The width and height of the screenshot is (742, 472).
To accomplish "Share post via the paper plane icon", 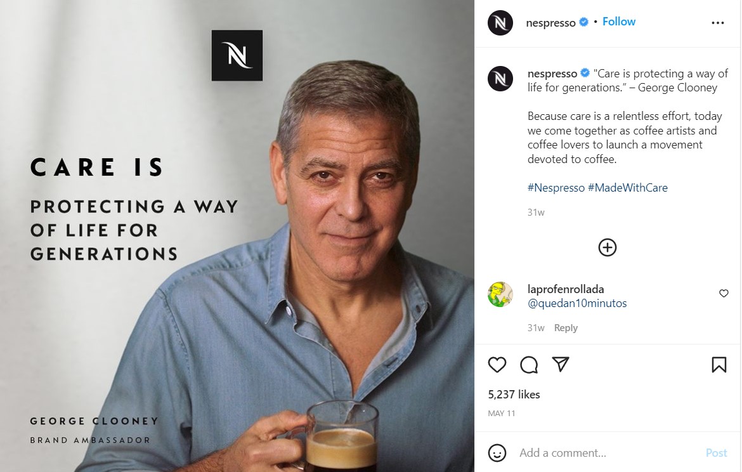I will [560, 364].
